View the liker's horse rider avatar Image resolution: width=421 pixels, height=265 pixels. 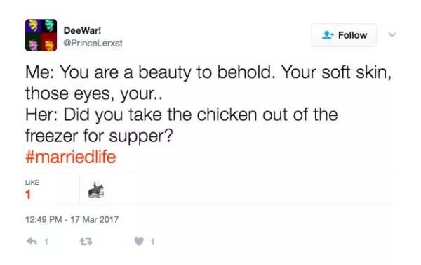[96, 190]
